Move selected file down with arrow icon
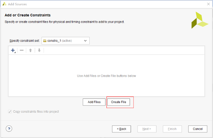Image resolution: width=213 pixels, height=138 pixels. tap(39, 50)
